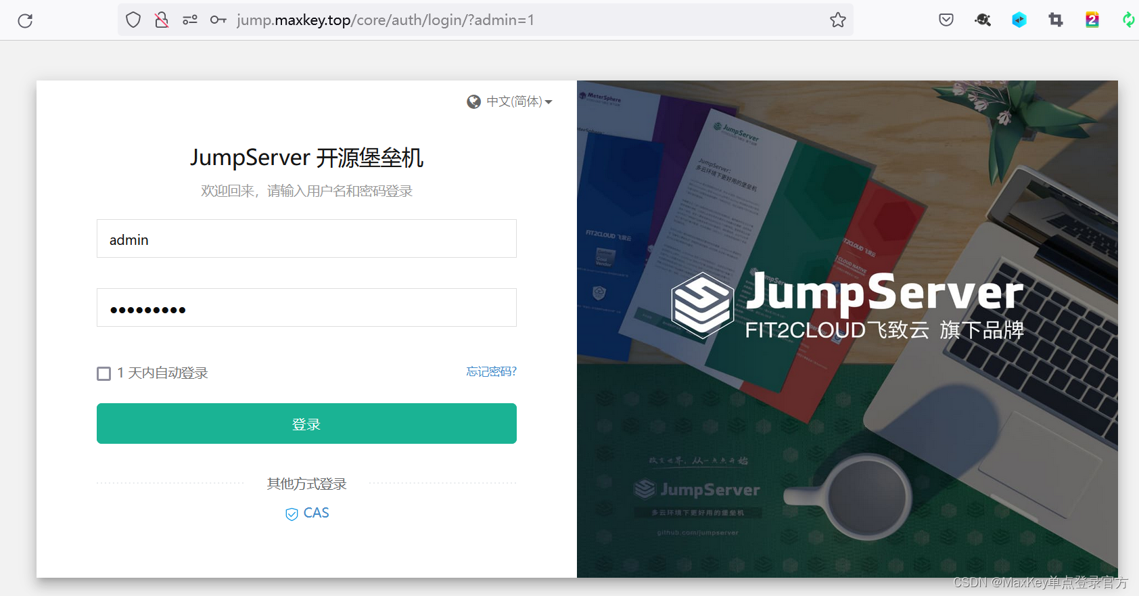Image resolution: width=1139 pixels, height=596 pixels.
Task: Click the 欢迎回来，请输入用户名和密码登录 subtitle
Action: point(306,191)
